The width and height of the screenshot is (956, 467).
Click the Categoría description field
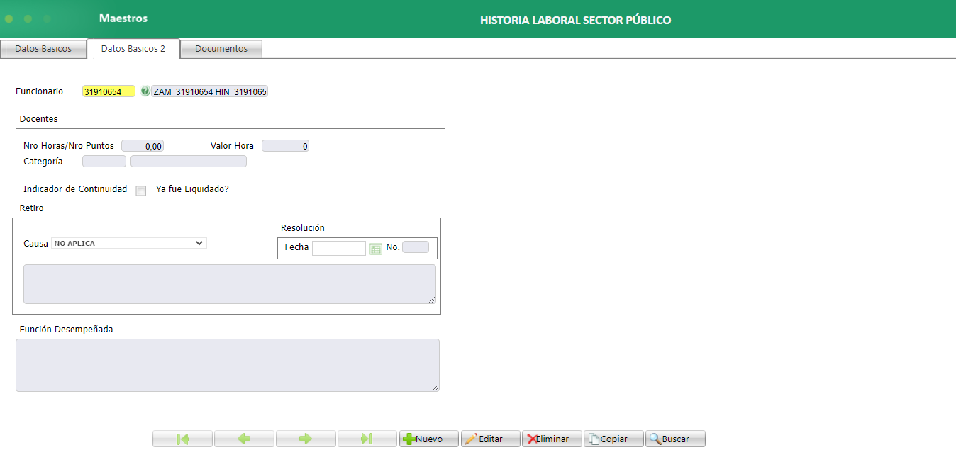point(189,162)
